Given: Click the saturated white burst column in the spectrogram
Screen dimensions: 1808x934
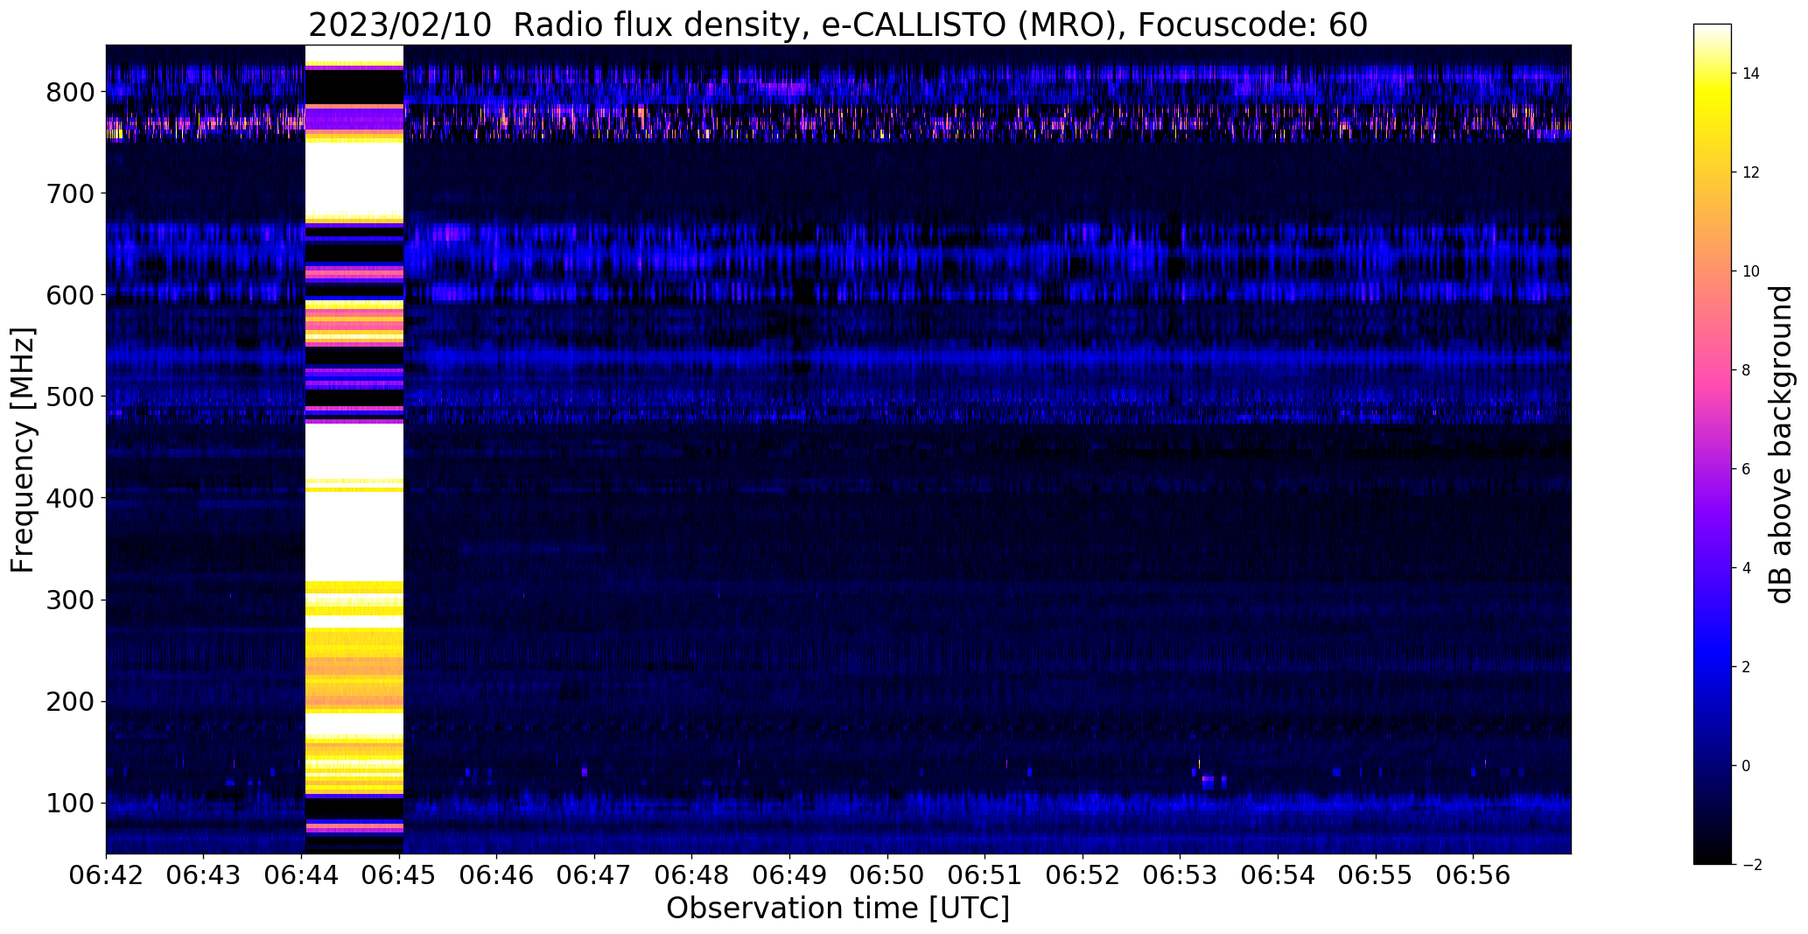Looking at the screenshot, I should pos(354,449).
